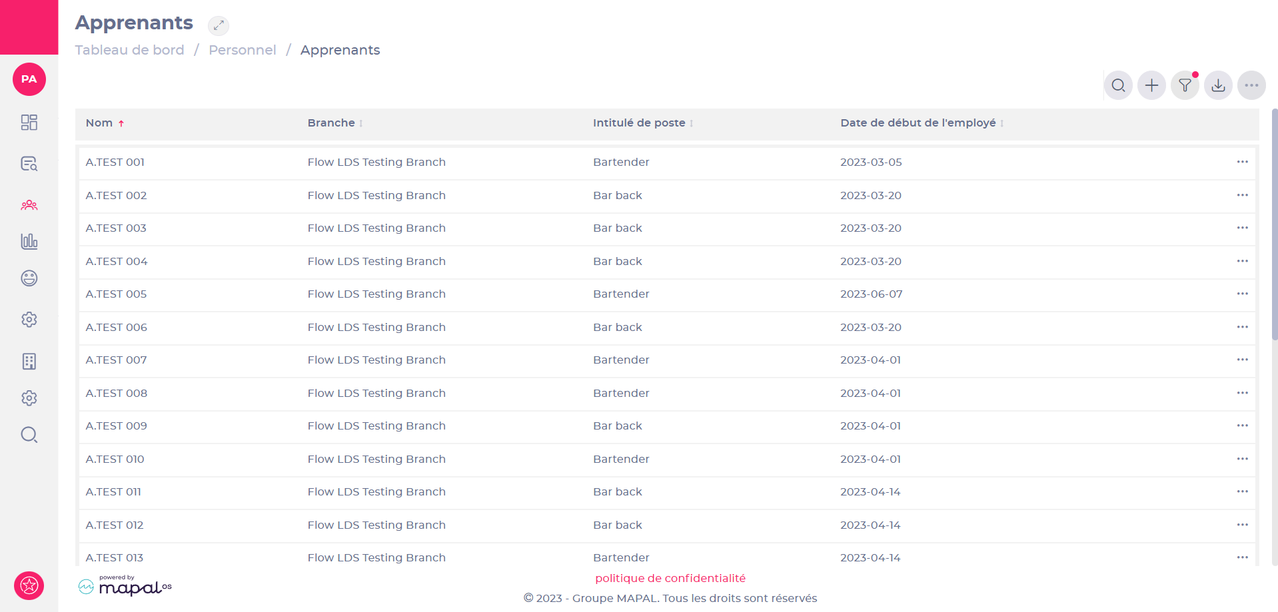Click date 2023-04-01 in A.TEST 010 row
This screenshot has height=612, width=1278.
870,459
